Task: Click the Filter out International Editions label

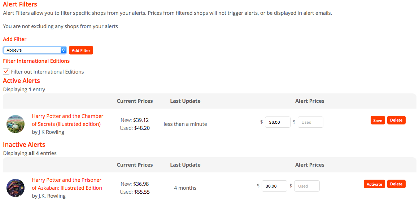Action: (x=47, y=72)
